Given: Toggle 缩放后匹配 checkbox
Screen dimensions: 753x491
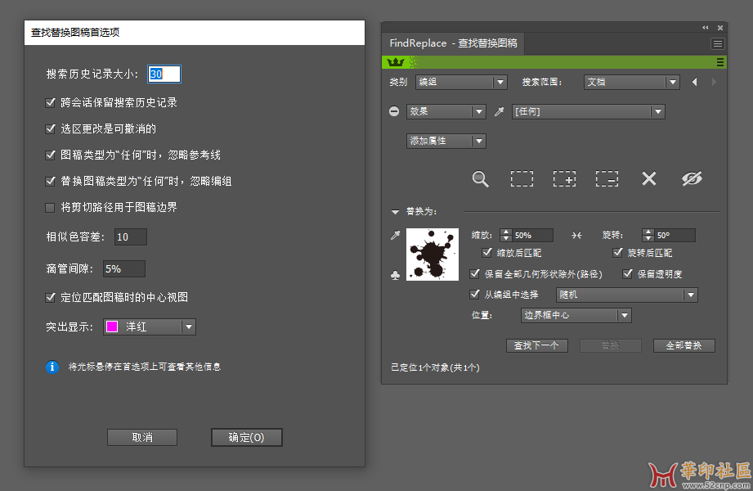Looking at the screenshot, I should (487, 253).
